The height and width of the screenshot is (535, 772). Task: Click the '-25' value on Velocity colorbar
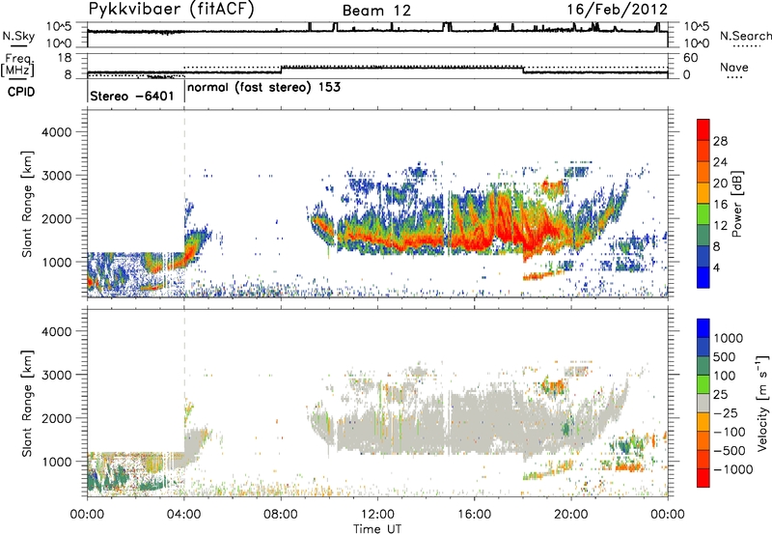(725, 413)
